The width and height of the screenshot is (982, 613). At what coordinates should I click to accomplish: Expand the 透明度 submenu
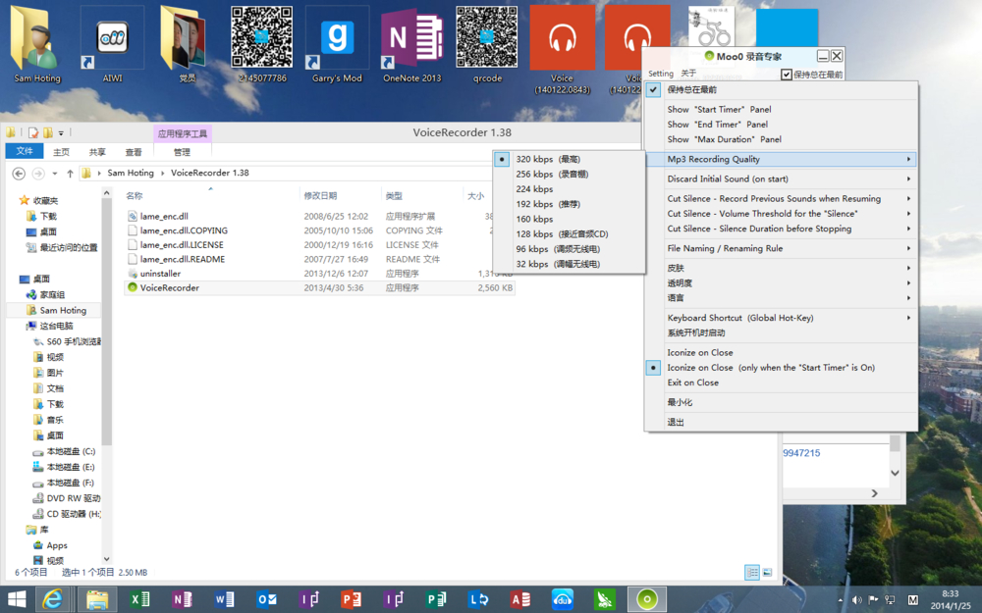[782, 282]
